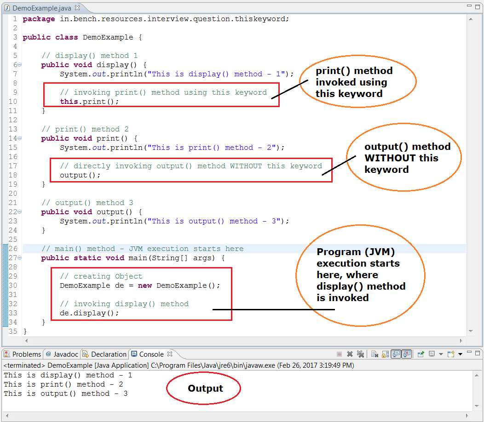This screenshot has height=422, width=484.
Task: Toggle Scroll Lock in the Console view
Action: click(x=384, y=354)
